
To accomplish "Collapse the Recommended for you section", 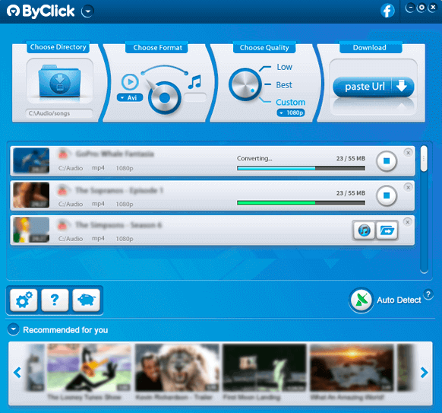I will click(x=13, y=329).
